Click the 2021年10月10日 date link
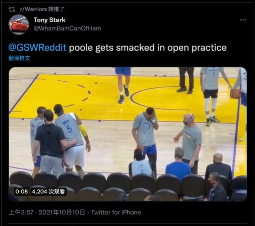Image resolution: width=255 pixels, height=226 pixels. [x=62, y=212]
